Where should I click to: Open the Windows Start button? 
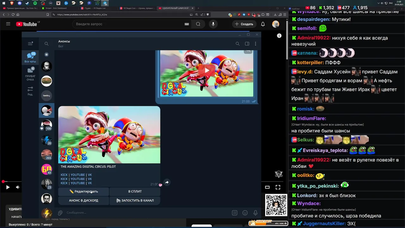click(x=4, y=3)
